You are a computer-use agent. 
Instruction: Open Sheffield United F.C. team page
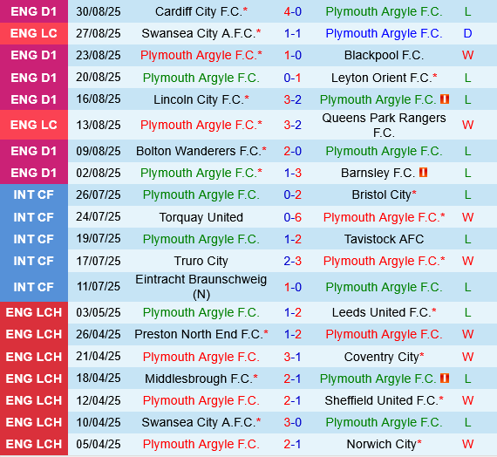[382, 400]
